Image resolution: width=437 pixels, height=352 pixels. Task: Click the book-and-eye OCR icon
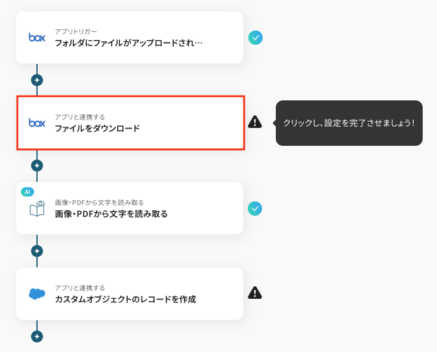tap(37, 209)
